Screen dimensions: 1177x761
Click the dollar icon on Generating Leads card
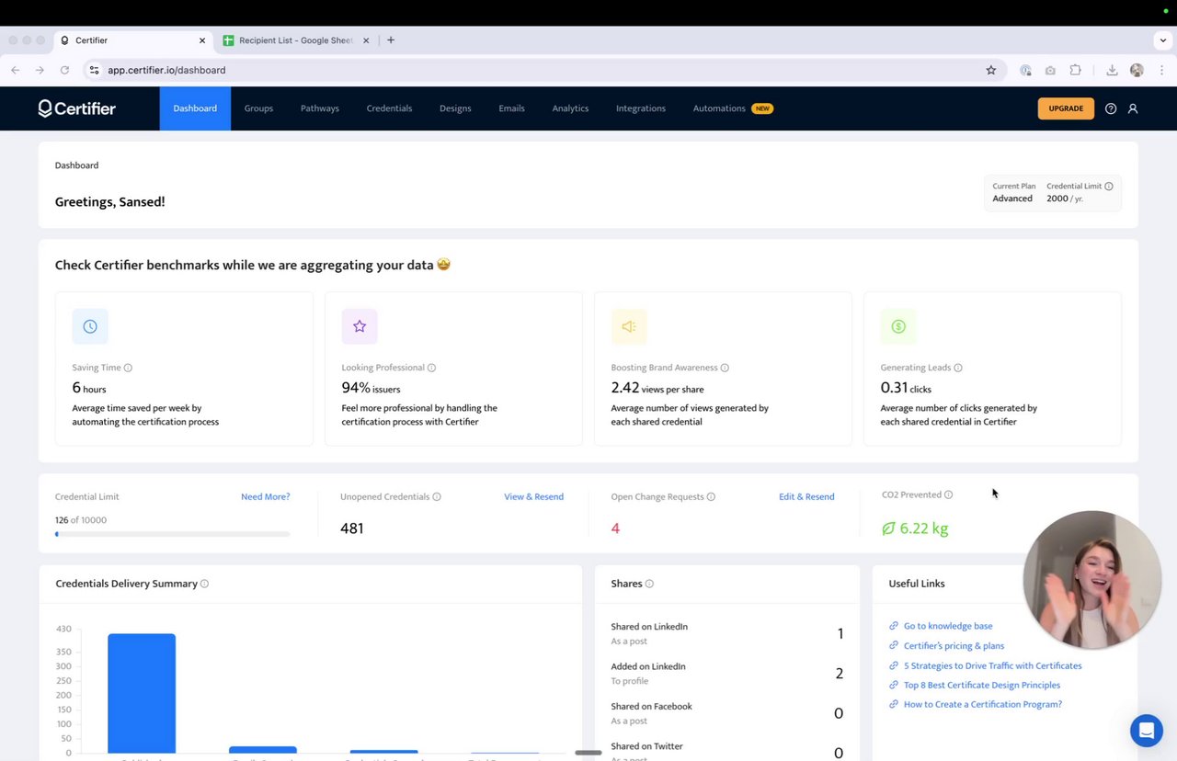[898, 326]
